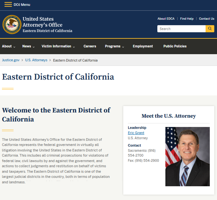This screenshot has height=200, width=217.
Task: Open the Find Help link
Action: click(x=187, y=19)
